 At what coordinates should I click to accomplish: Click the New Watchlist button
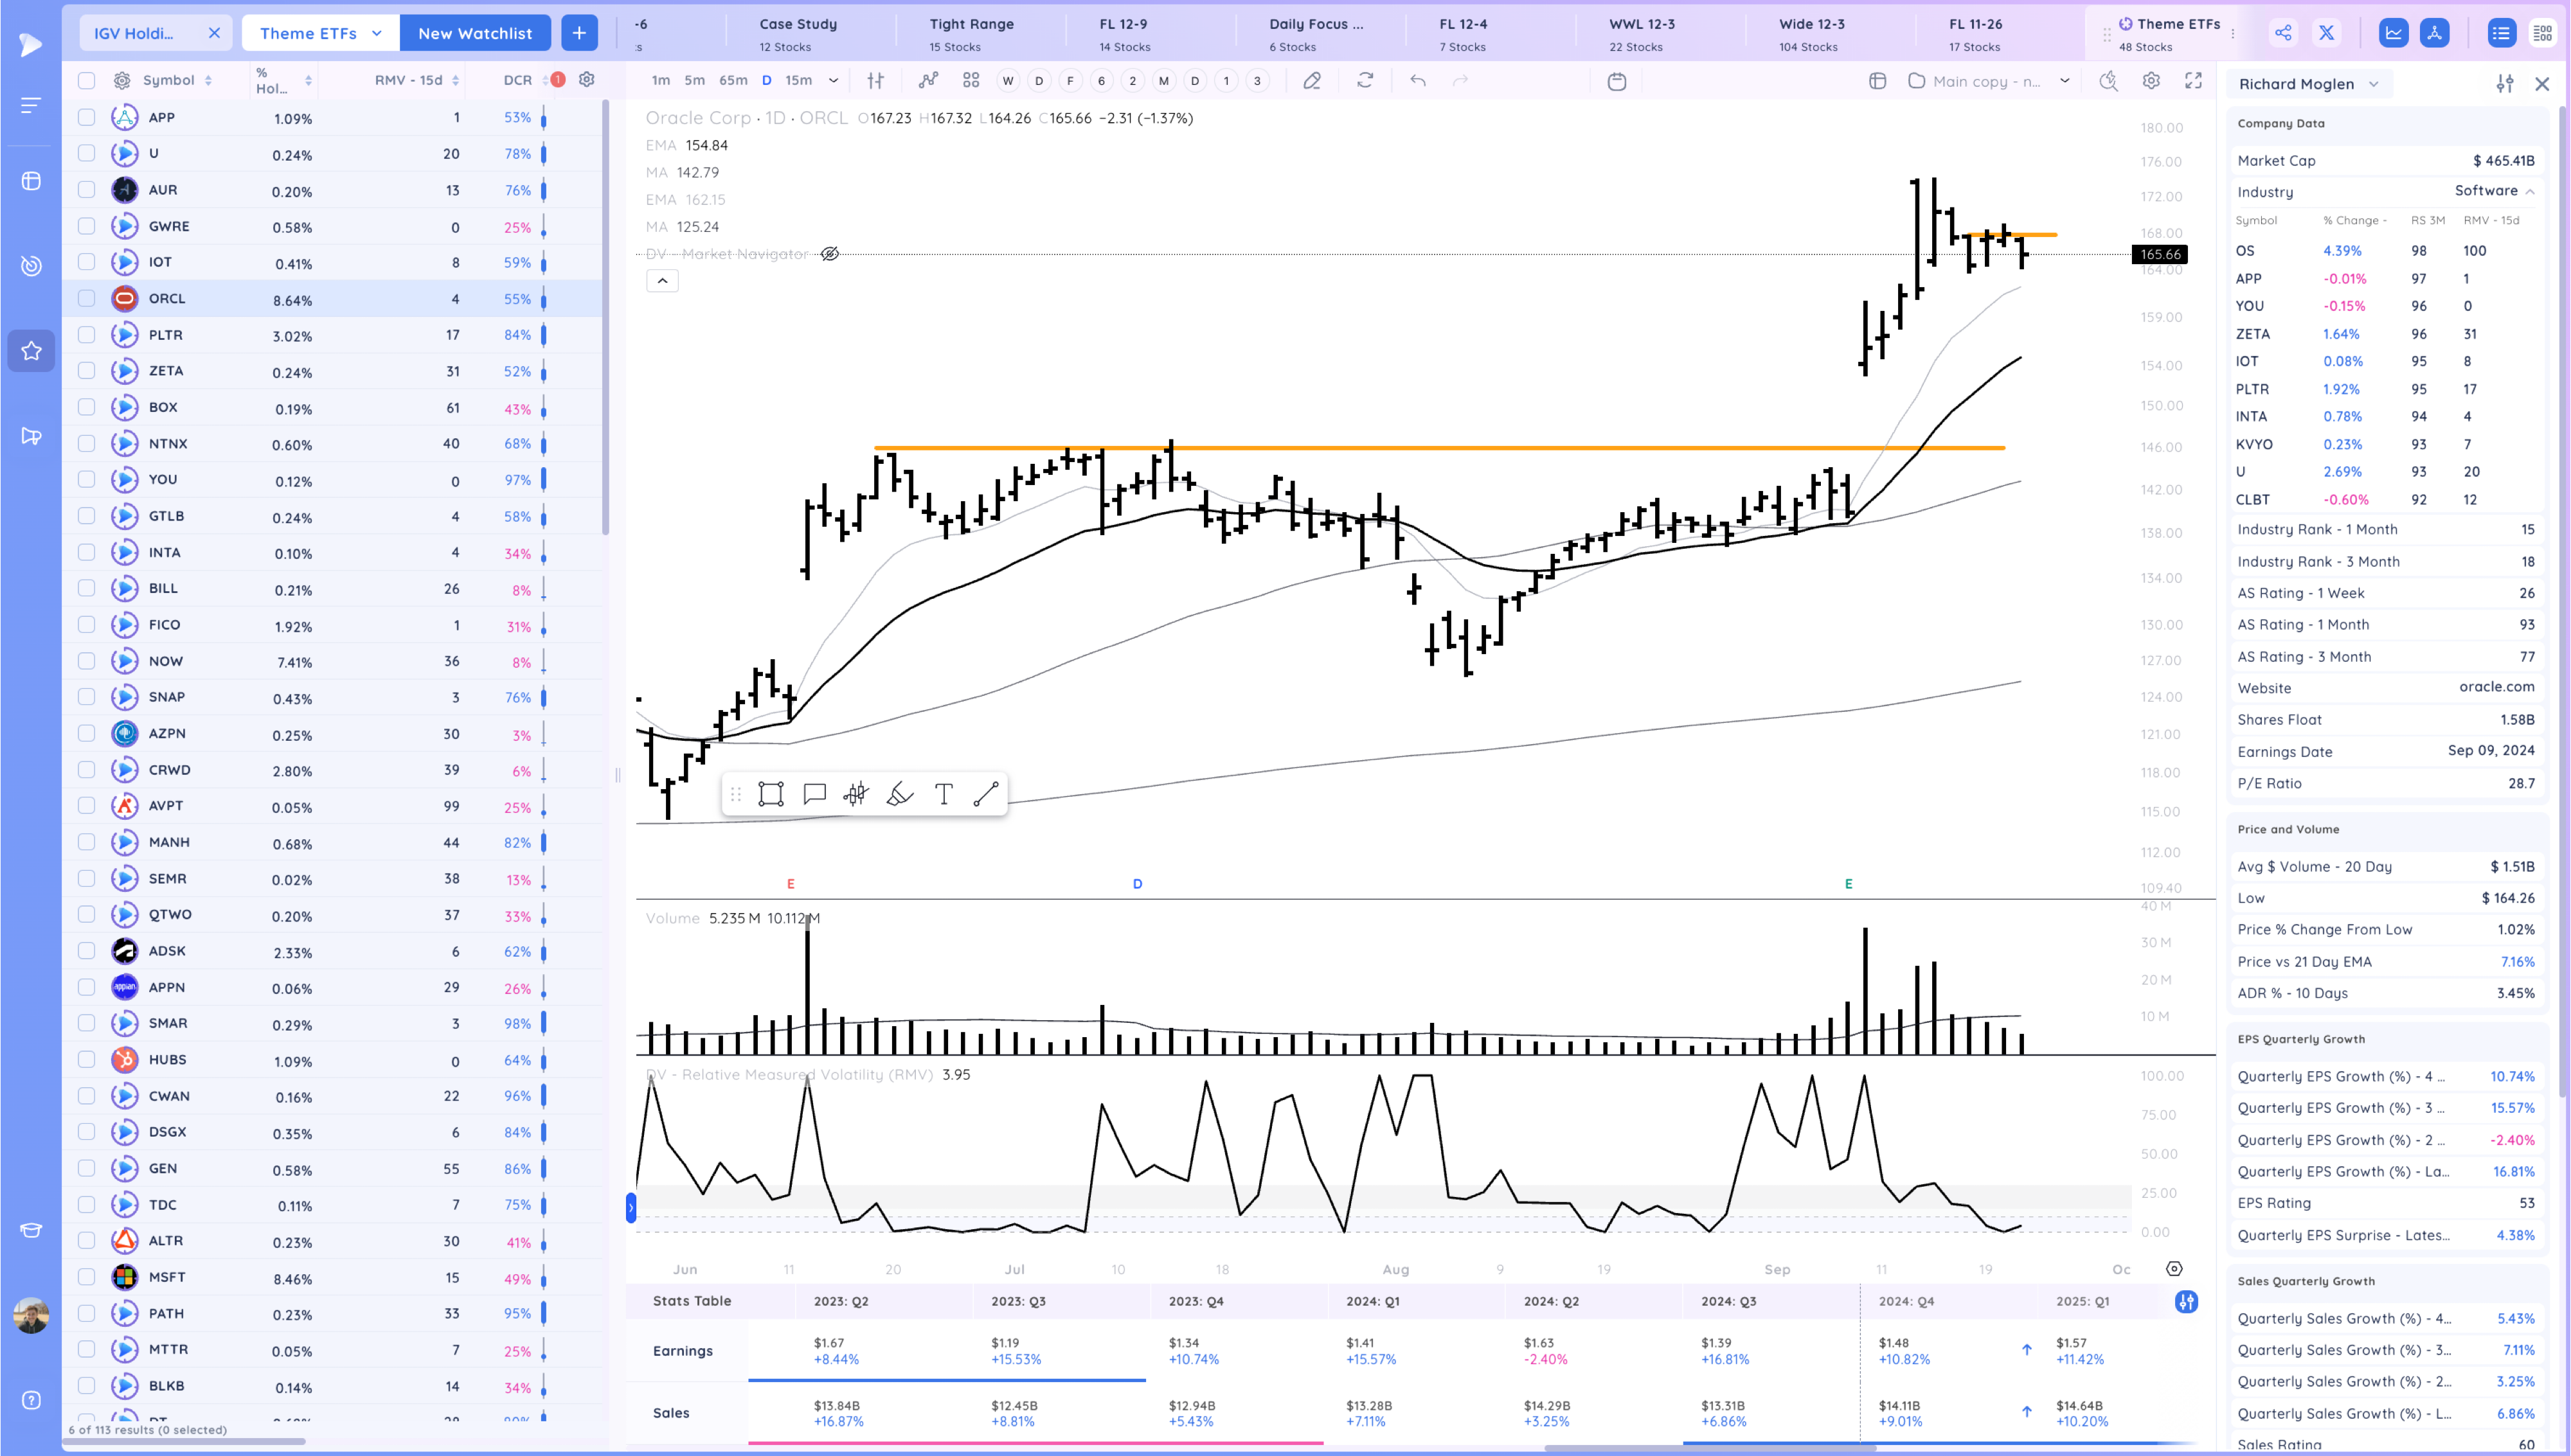point(475,33)
